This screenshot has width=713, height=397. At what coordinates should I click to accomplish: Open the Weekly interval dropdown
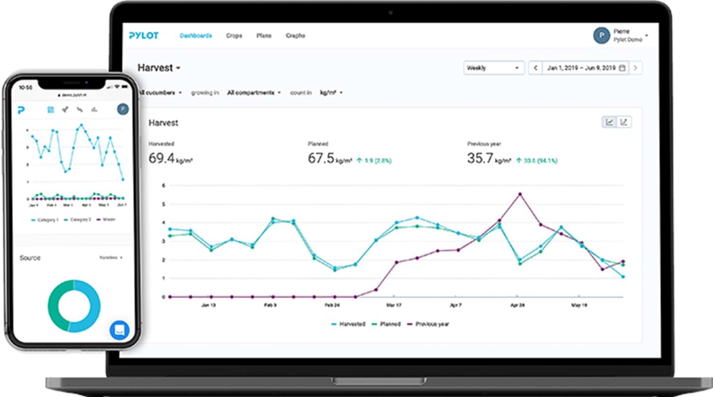[494, 68]
